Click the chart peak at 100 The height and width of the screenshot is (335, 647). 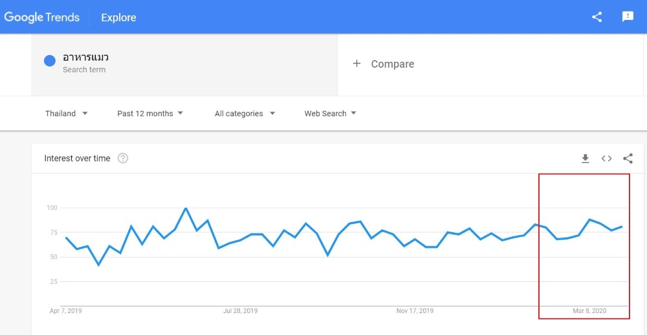point(186,208)
